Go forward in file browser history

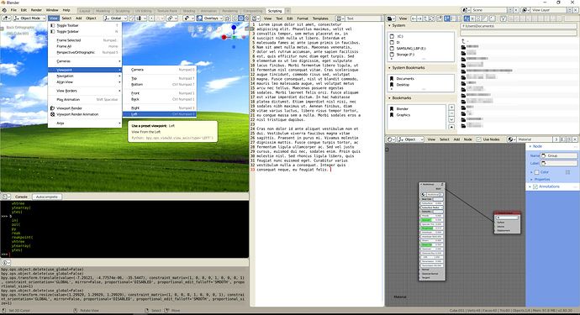coord(419,18)
